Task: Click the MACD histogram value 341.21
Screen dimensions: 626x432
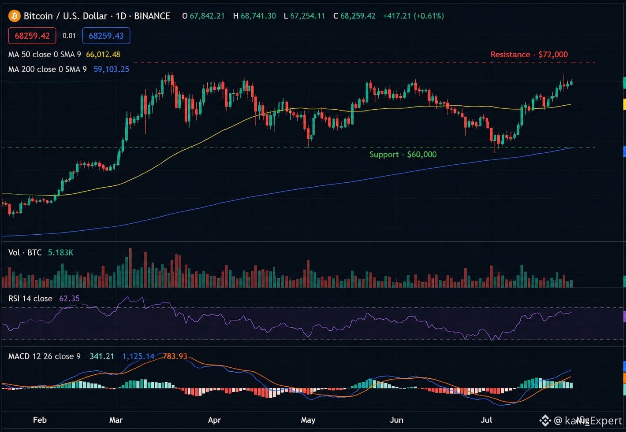Action: pyautogui.click(x=102, y=356)
